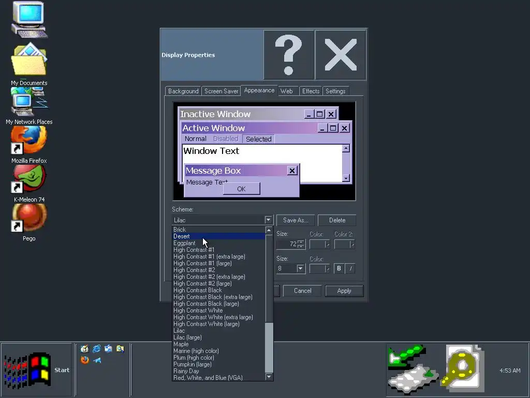Launch the K-Meleon 74 desktop shortcut
Image resolution: width=530 pixels, height=398 pixels.
point(29,179)
